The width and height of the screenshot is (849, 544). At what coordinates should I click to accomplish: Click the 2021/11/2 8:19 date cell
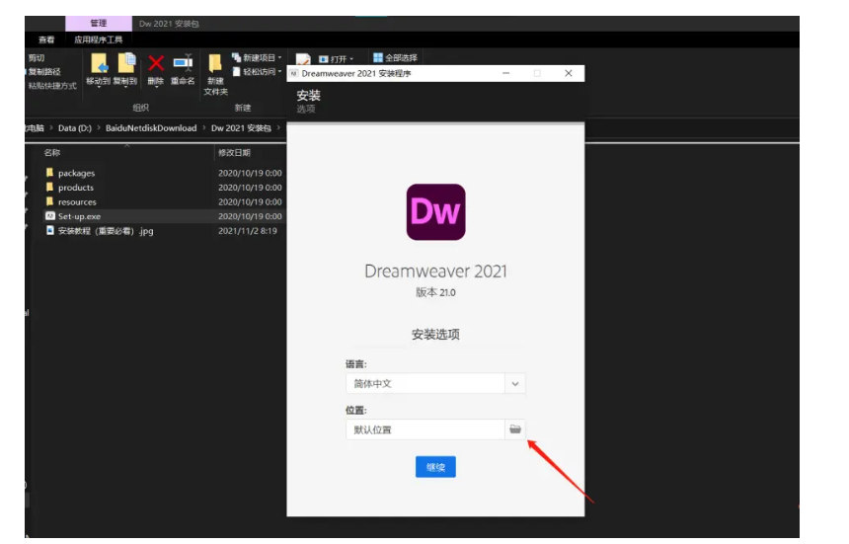(x=248, y=231)
